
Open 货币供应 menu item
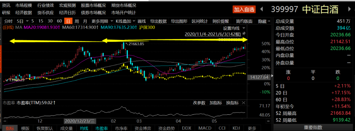coord(45,13)
